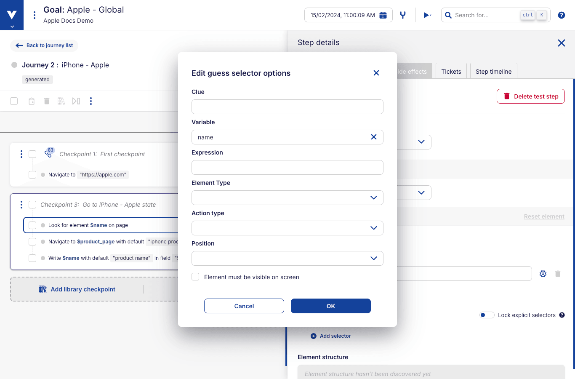The image size is (575, 379).
Task: Click the trash icon in the journey toolbar
Action: [46, 101]
